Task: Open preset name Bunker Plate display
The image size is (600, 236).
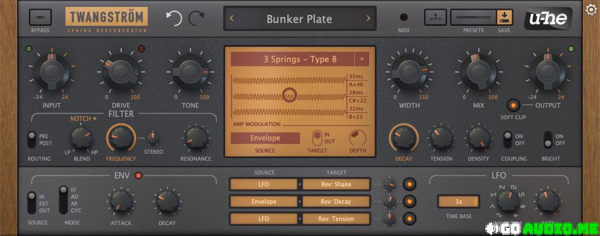Action: pyautogui.click(x=299, y=19)
